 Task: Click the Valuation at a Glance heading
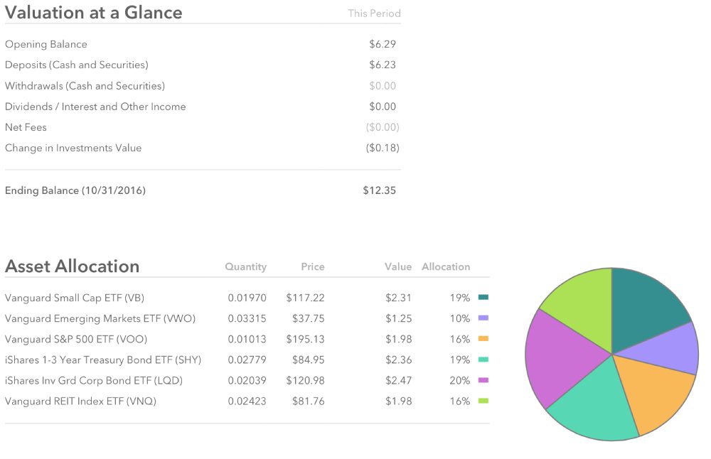click(93, 13)
